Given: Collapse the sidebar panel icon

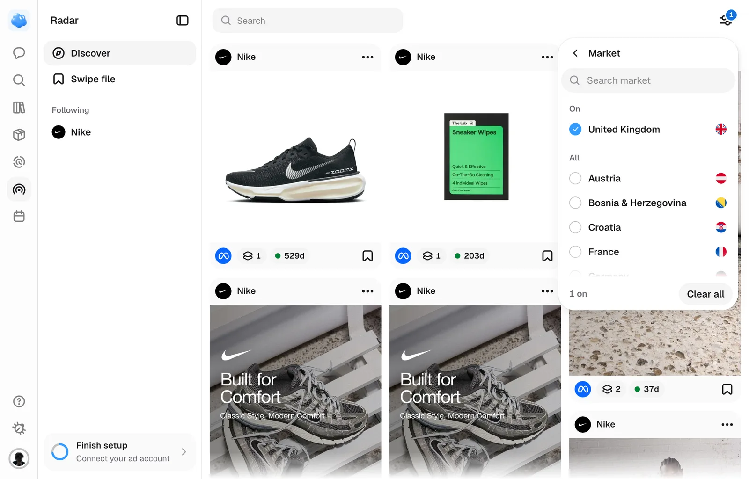Looking at the screenshot, I should (182, 21).
